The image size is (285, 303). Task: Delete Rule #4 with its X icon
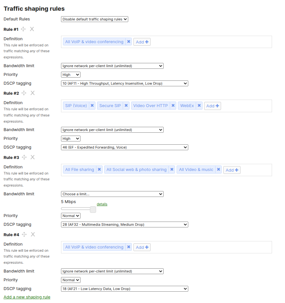(33, 235)
